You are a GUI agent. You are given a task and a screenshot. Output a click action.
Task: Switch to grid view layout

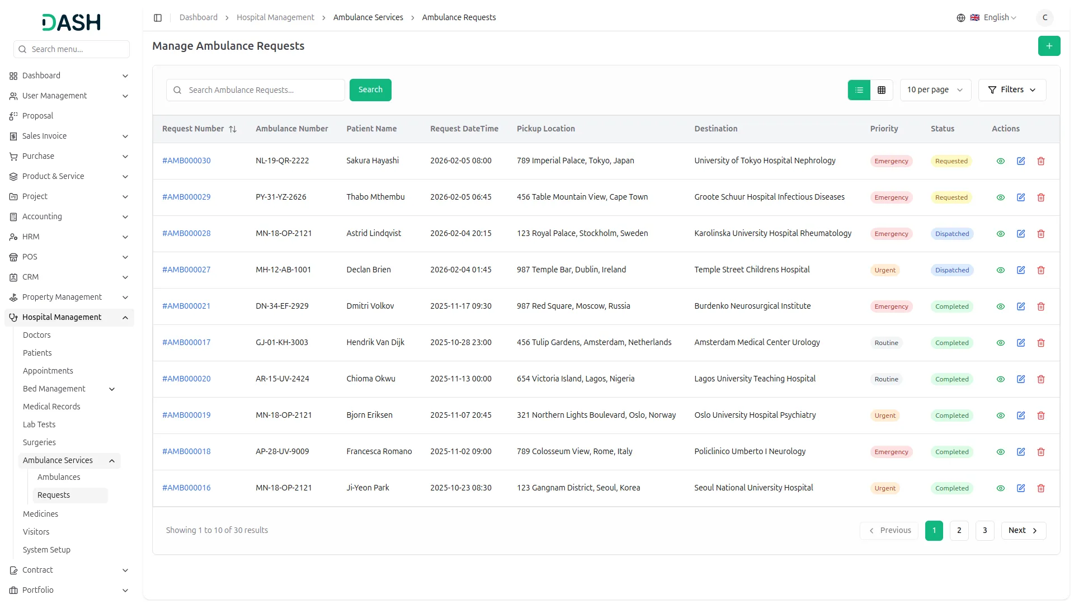coord(882,90)
